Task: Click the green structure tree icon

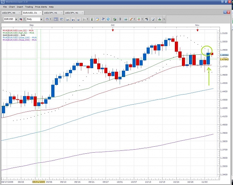Action: (160, 19)
